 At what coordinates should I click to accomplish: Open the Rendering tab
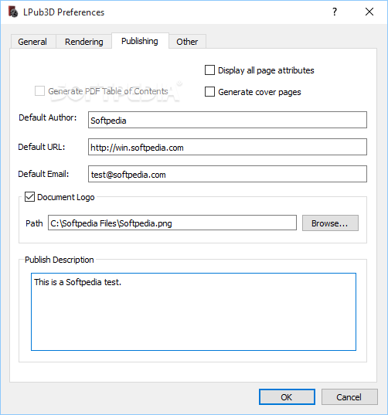84,42
